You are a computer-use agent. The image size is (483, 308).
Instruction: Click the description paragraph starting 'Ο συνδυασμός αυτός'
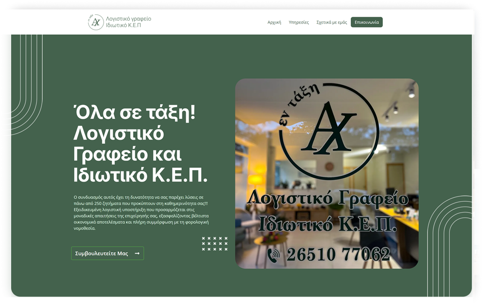pos(141,212)
